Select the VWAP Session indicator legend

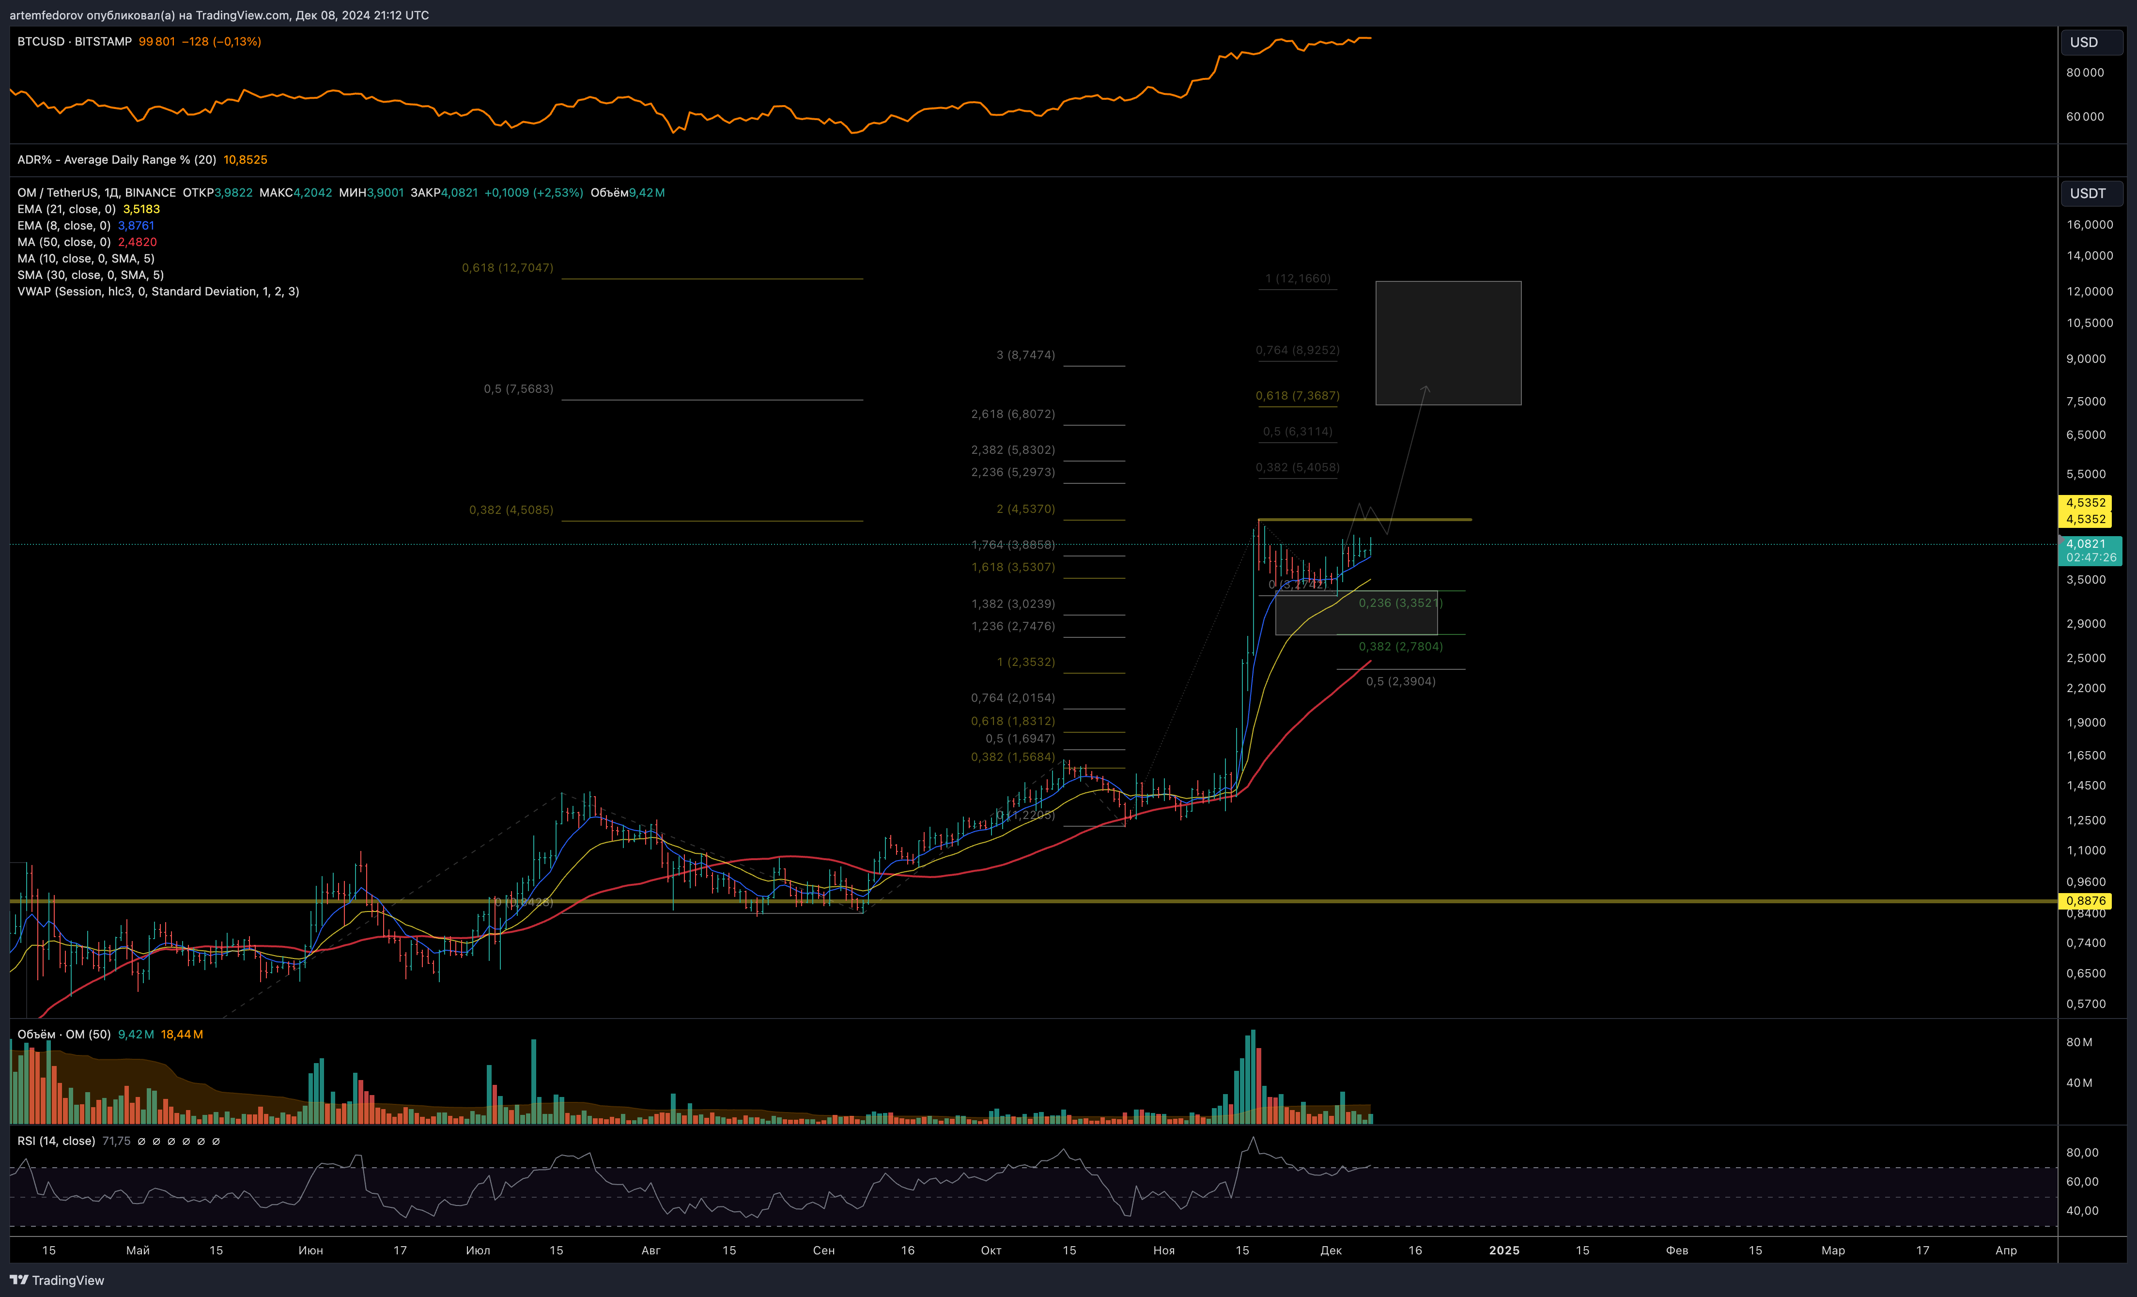[x=158, y=291]
